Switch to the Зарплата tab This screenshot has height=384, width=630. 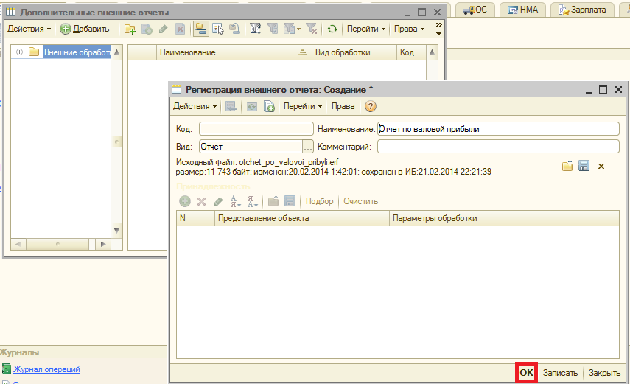[583, 10]
